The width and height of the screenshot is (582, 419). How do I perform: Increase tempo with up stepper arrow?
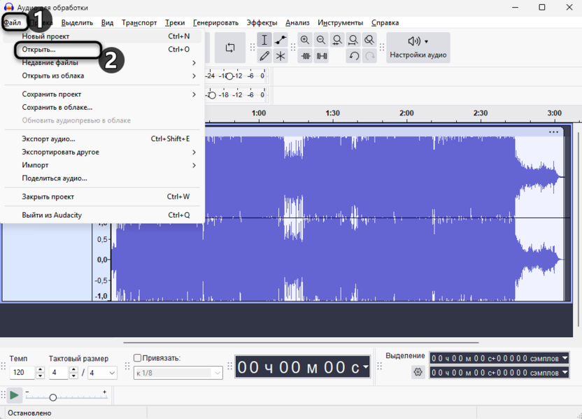pos(41,369)
